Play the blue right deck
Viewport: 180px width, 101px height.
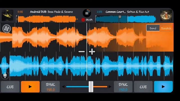click(163, 87)
